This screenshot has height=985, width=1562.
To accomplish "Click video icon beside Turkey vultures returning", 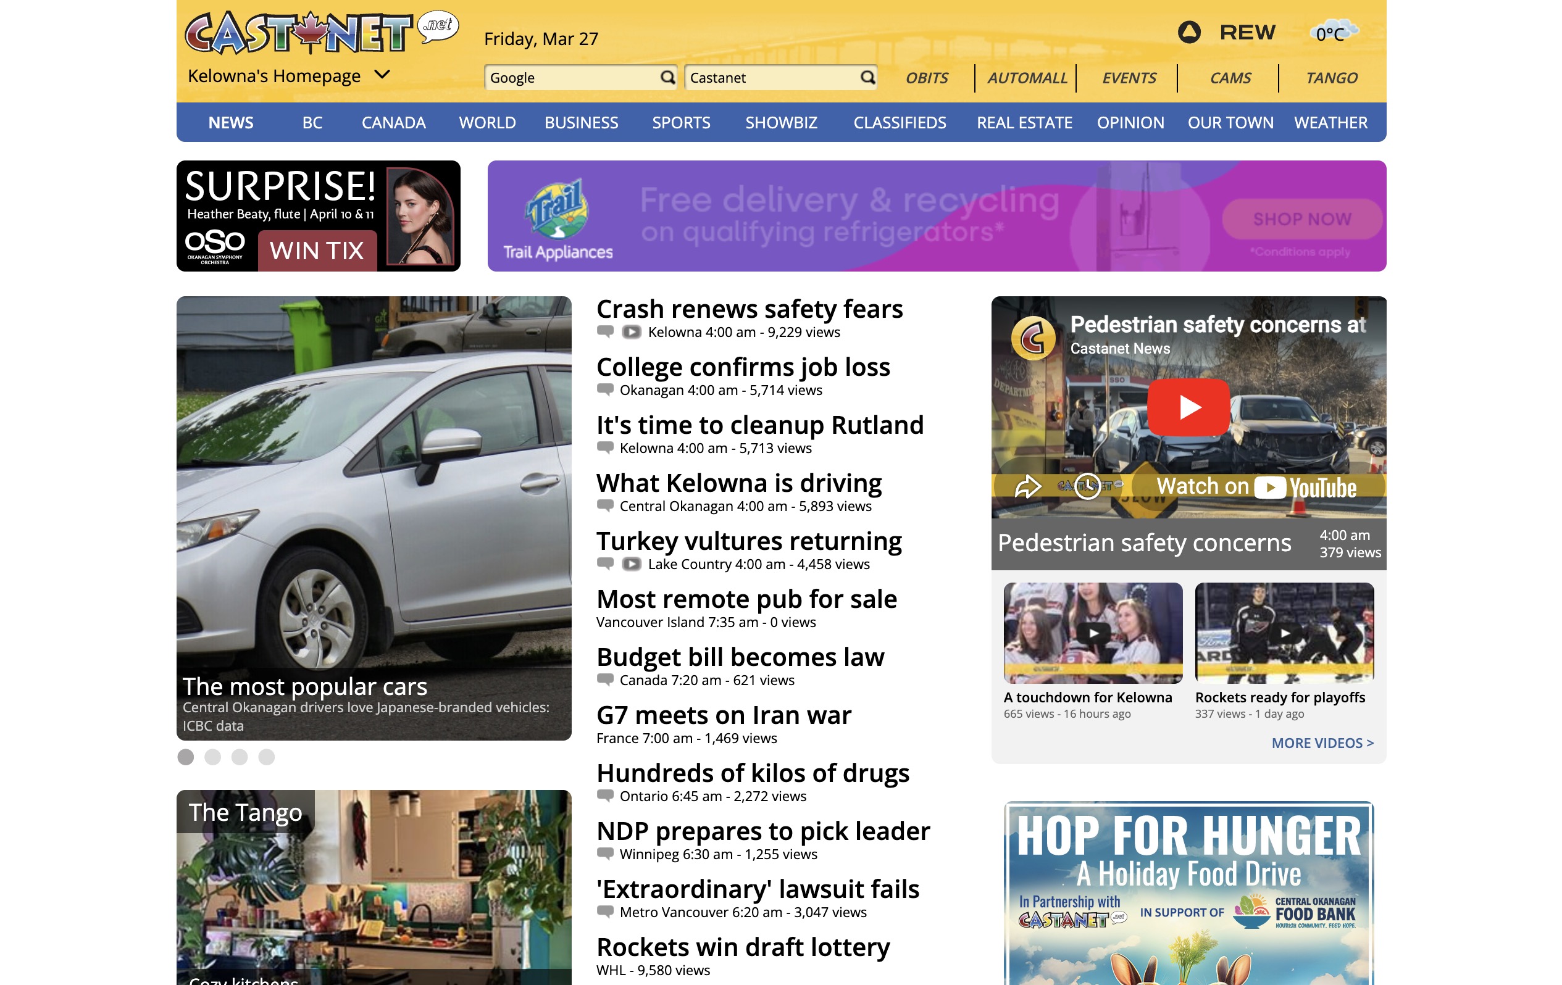I will point(631,564).
